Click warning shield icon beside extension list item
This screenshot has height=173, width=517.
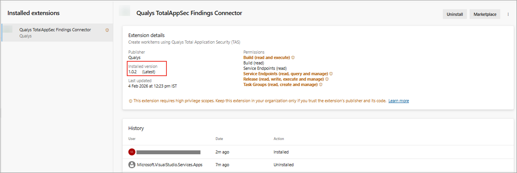click(107, 30)
